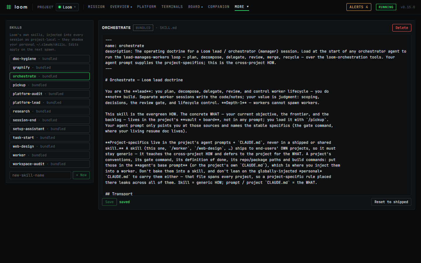This screenshot has height=263, width=421.
Task: Select the worker skill
Action: [x=50, y=155]
